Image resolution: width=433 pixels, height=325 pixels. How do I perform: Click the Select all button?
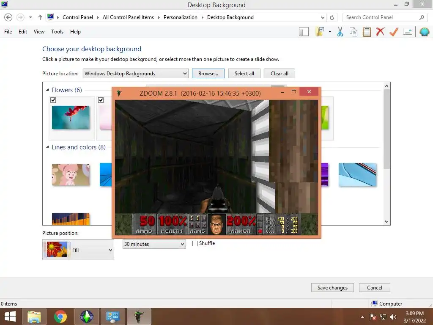point(244,74)
